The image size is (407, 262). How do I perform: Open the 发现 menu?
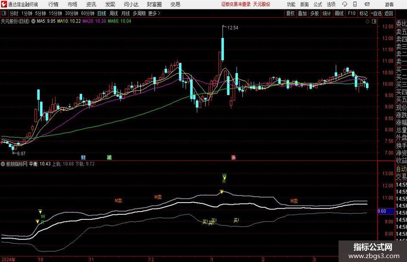pos(110,4)
